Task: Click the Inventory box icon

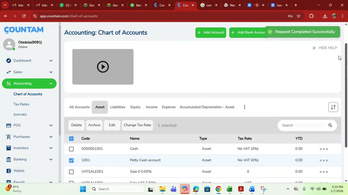Action: 9,148
